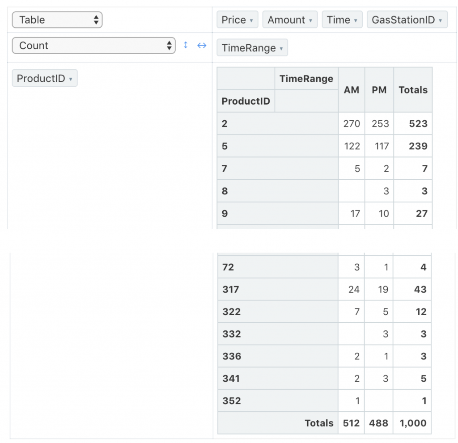Click the AM column total 512
458x443 pixels.
[351, 423]
